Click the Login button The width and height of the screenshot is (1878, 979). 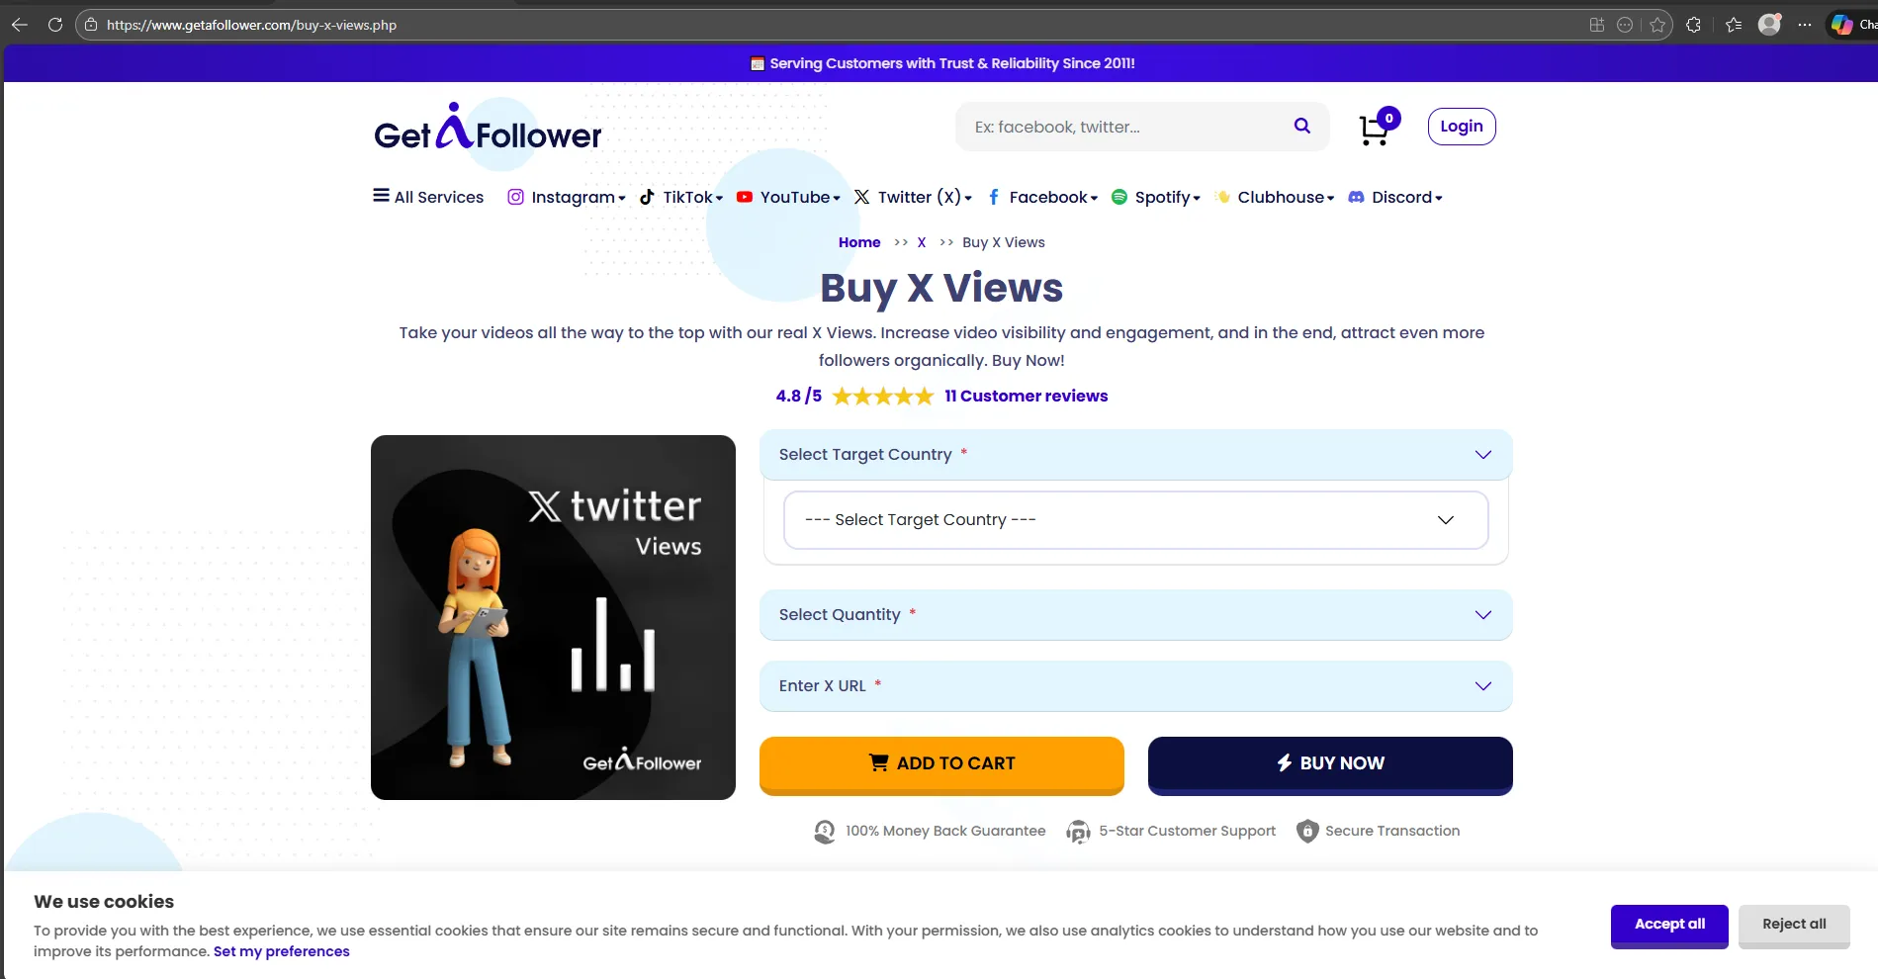point(1461,126)
